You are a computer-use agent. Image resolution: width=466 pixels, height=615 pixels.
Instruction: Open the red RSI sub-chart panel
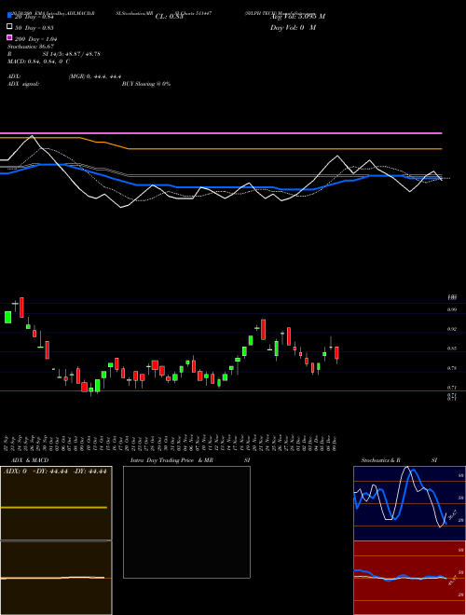pos(409,578)
